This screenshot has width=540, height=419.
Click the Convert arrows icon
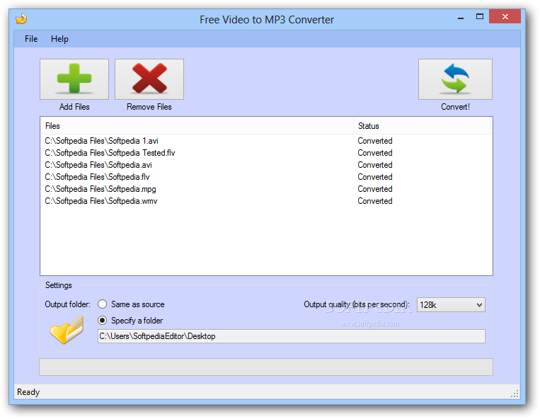(455, 79)
